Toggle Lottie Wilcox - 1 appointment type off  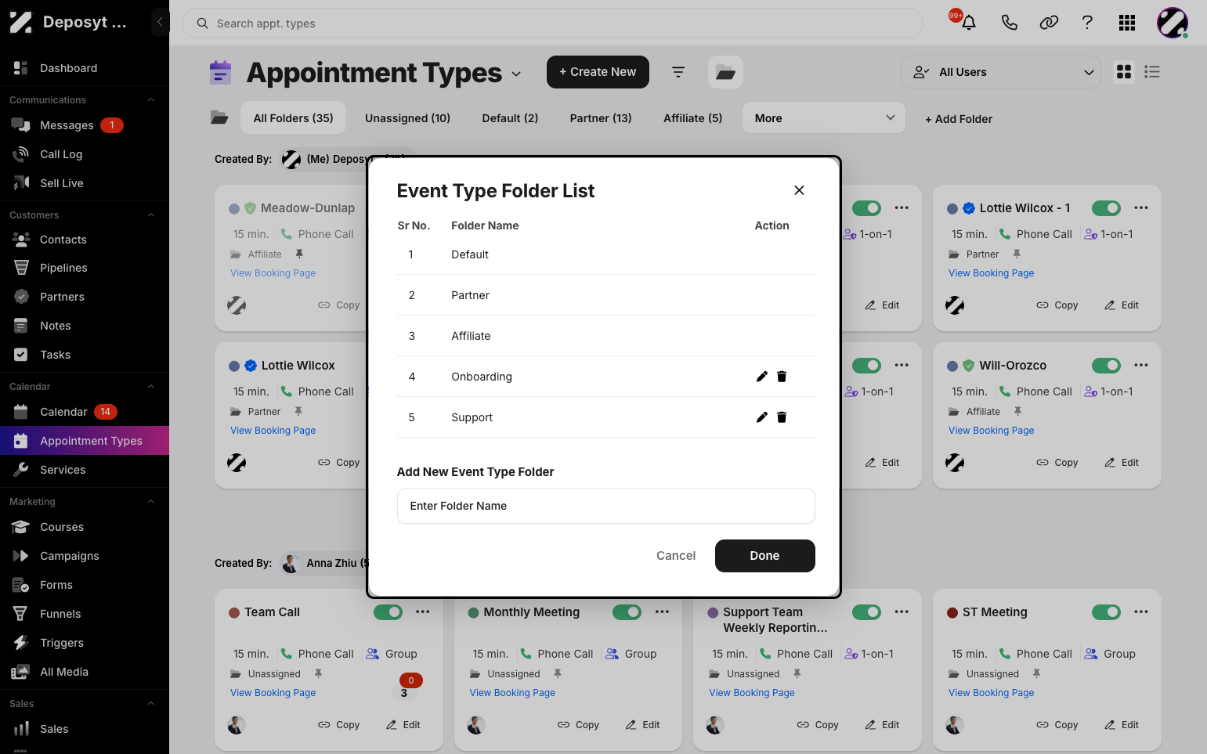point(1106,208)
